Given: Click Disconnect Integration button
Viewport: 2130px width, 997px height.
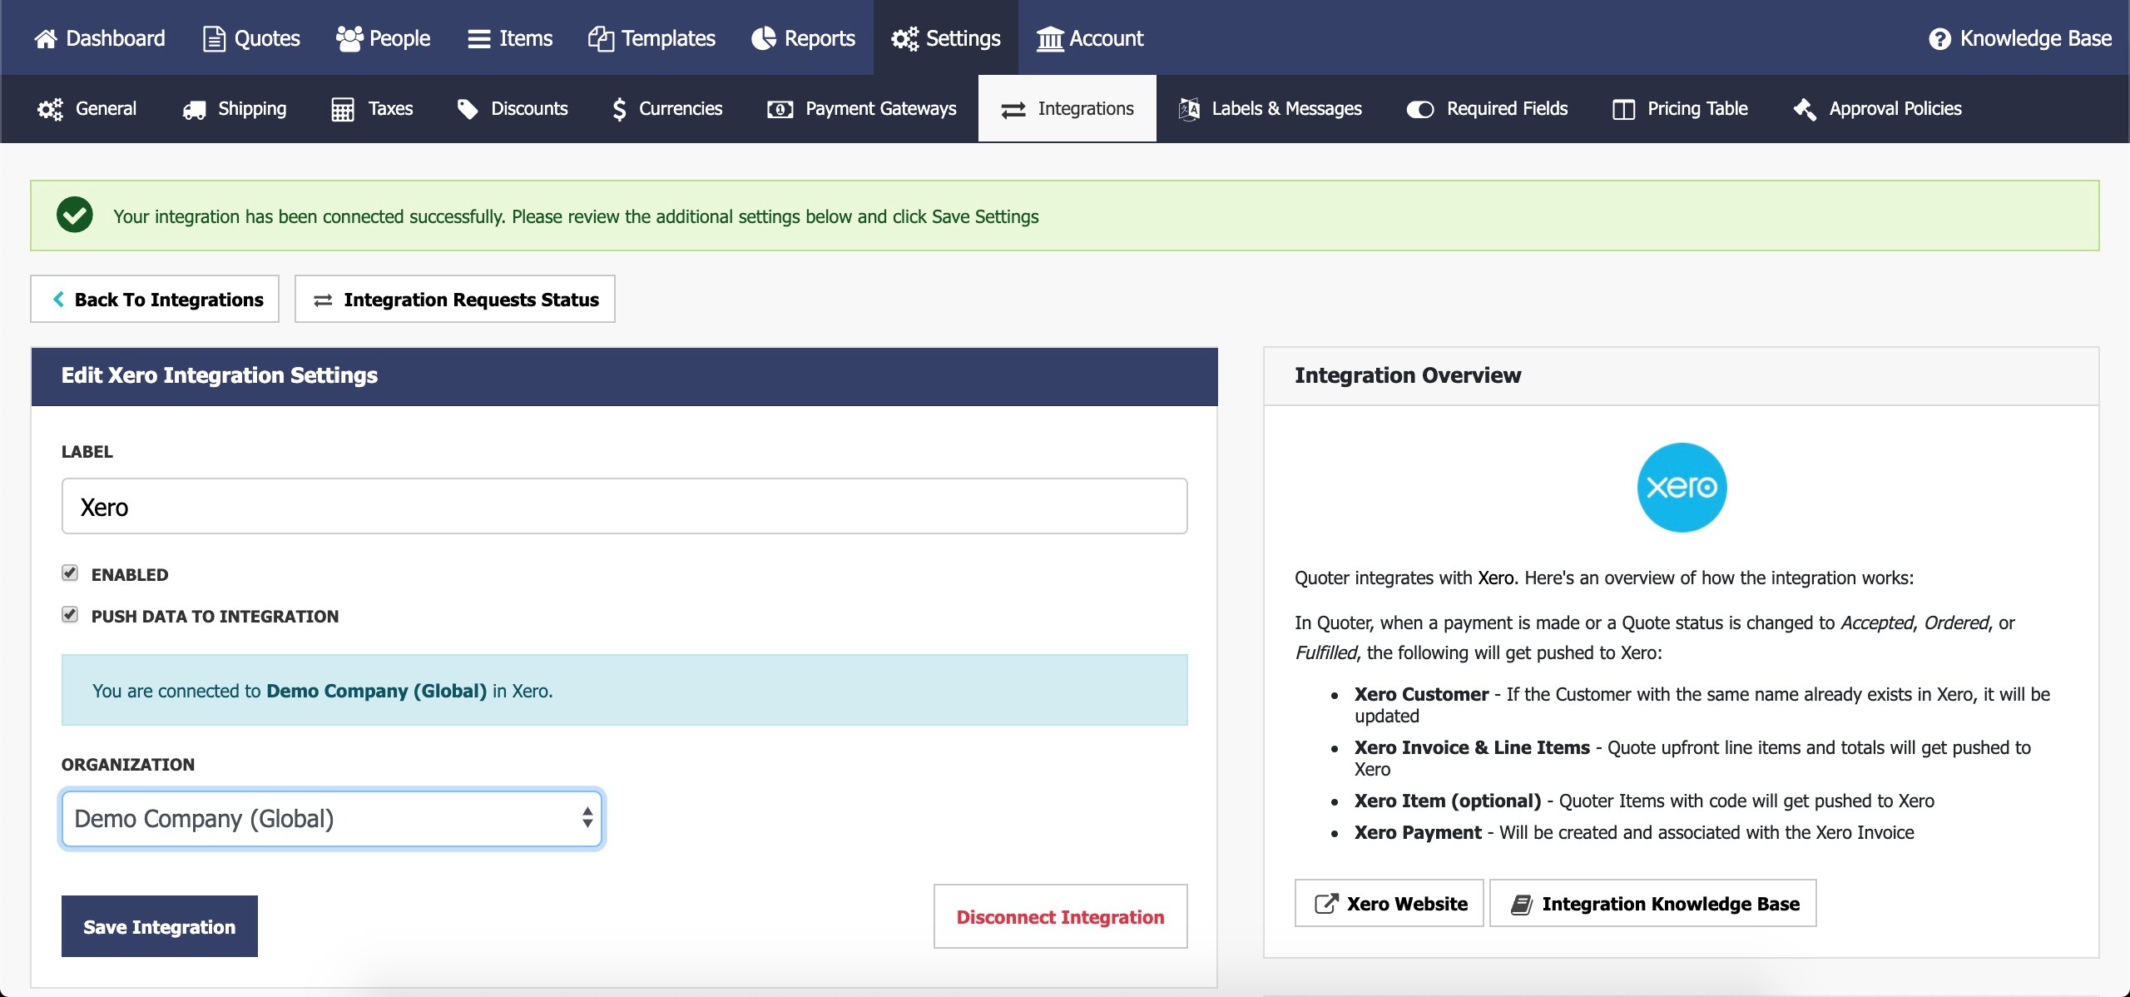Looking at the screenshot, I should [1060, 916].
